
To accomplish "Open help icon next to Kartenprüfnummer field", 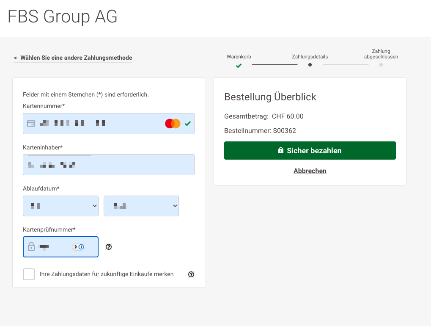I will 109,247.
